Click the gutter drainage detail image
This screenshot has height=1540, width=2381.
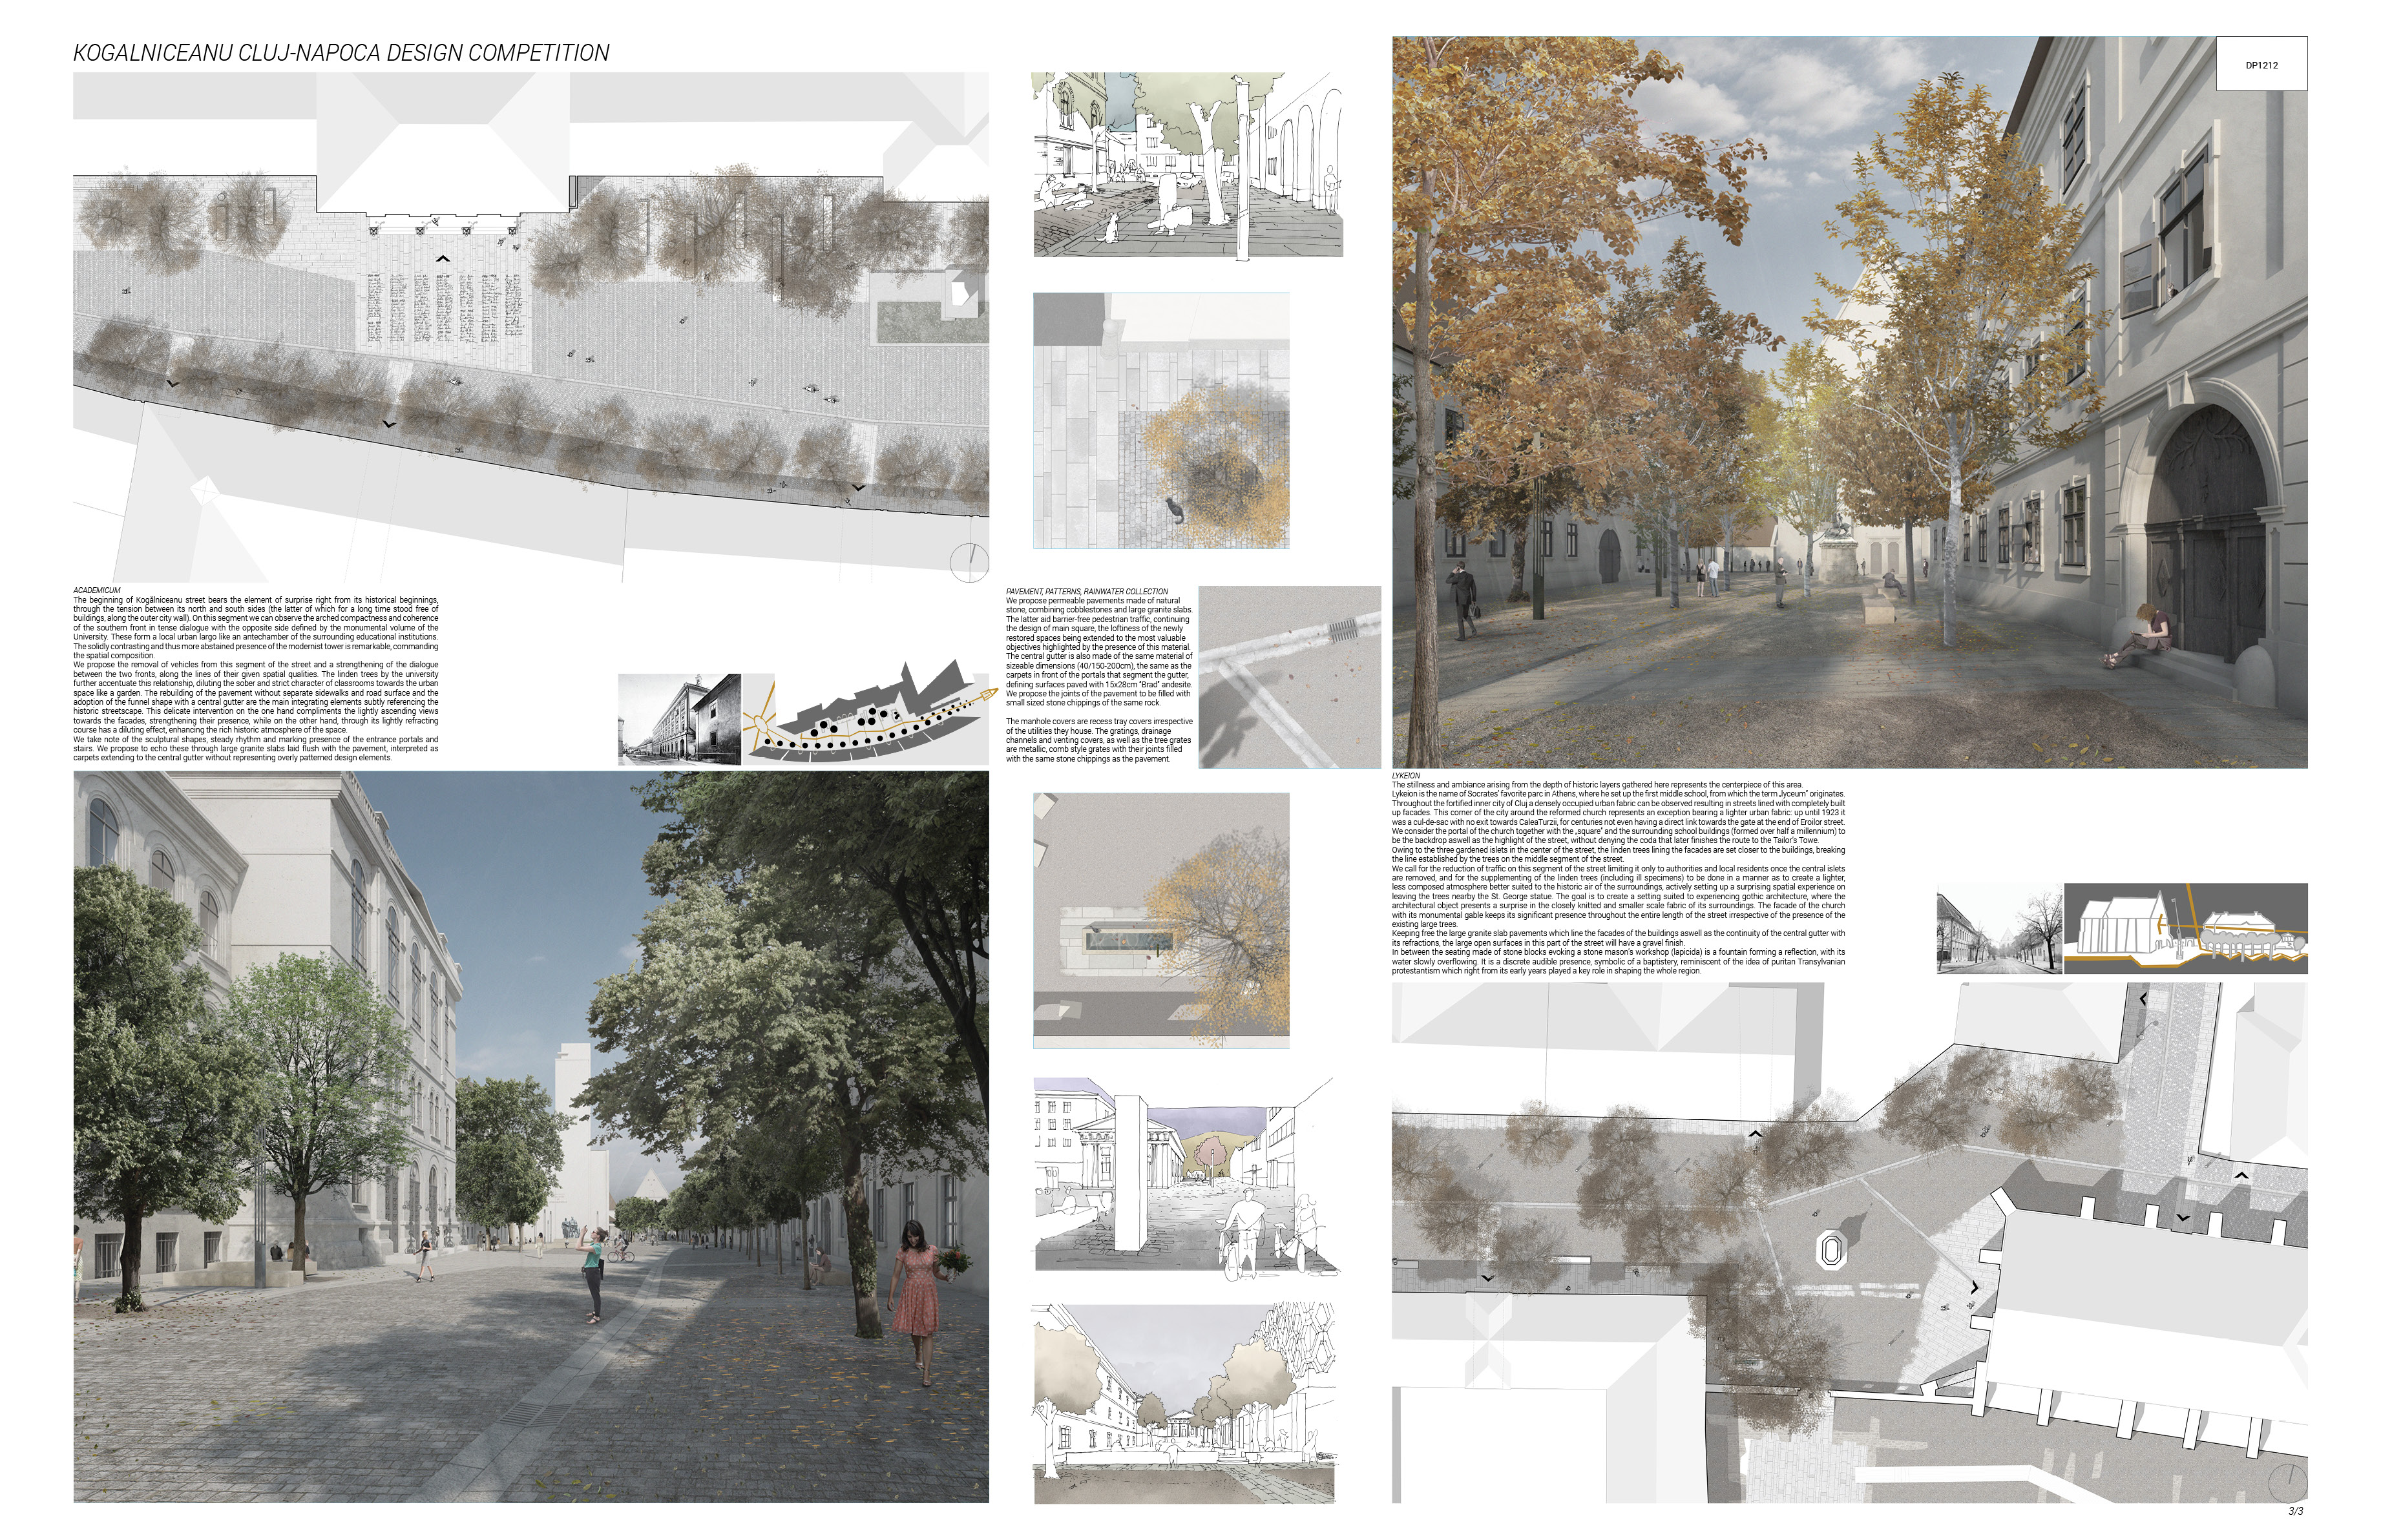pos(1289,676)
